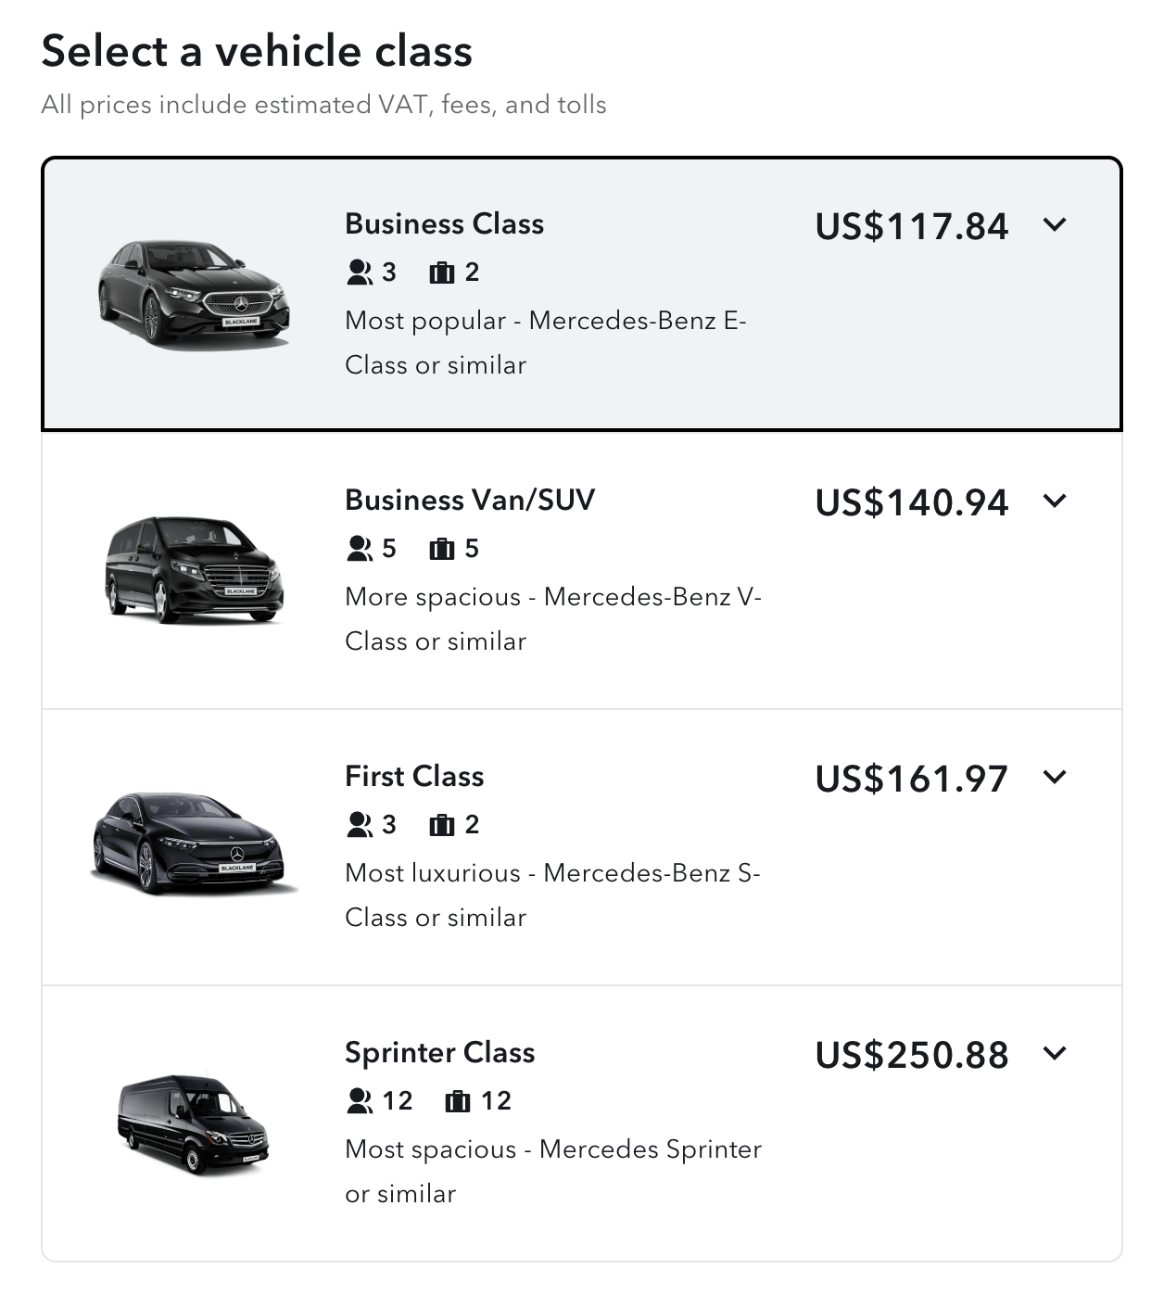This screenshot has width=1164, height=1307.
Task: Click the First Class passenger icon
Action: [x=359, y=825]
